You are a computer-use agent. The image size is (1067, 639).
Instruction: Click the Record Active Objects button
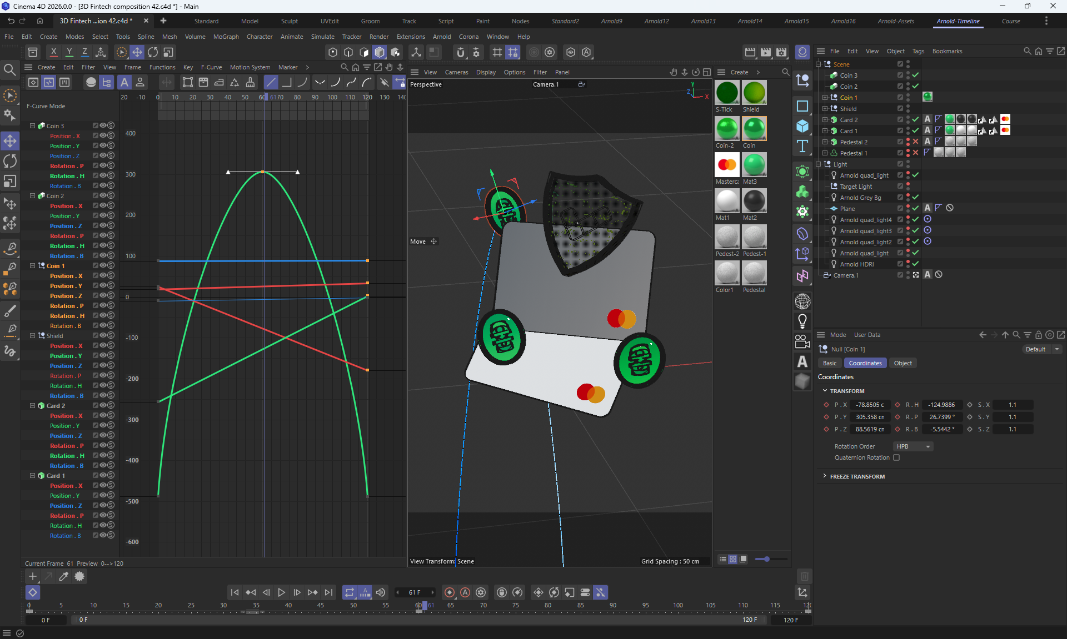[x=450, y=592]
